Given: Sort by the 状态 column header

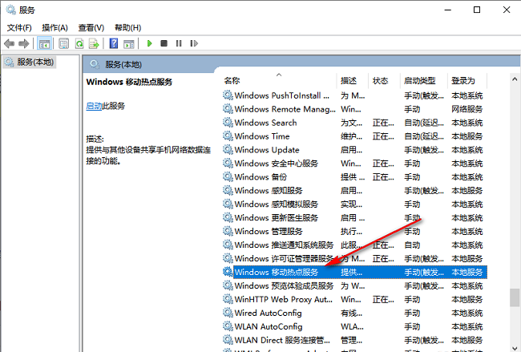Looking at the screenshot, I should point(385,81).
